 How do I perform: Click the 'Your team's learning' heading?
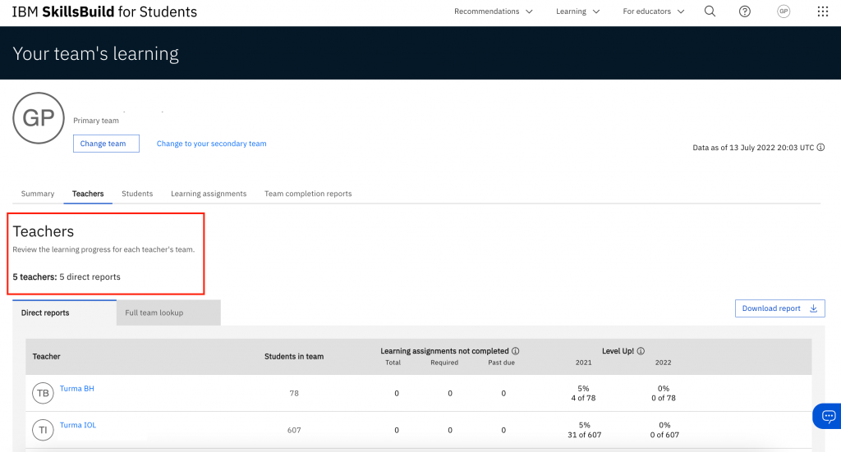95,53
